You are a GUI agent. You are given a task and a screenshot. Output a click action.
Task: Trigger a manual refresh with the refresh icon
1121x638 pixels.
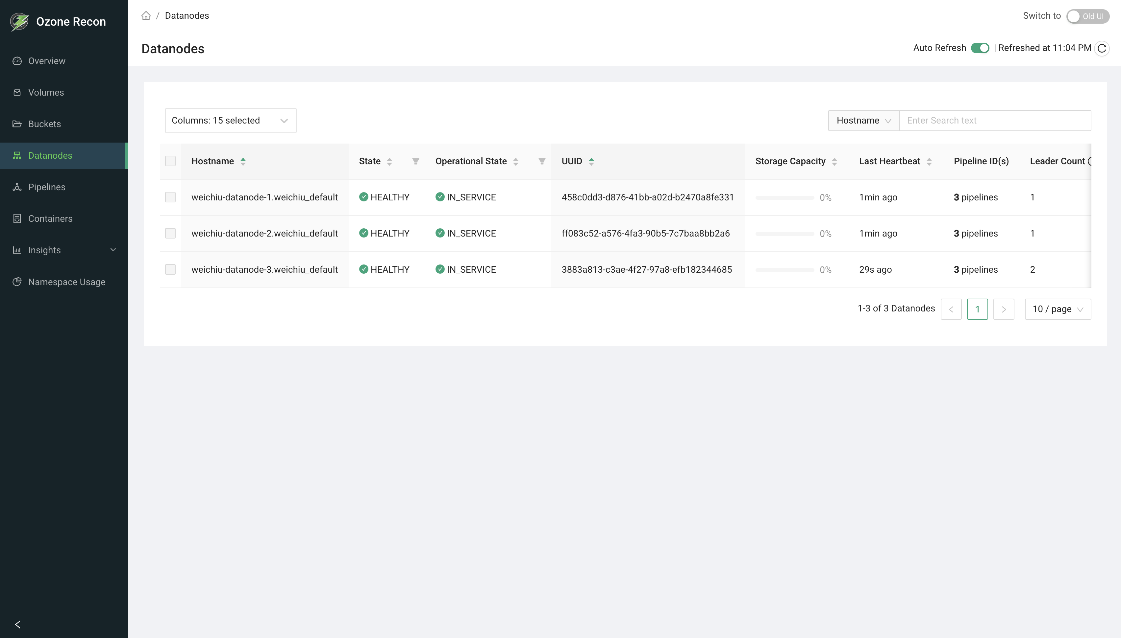(x=1102, y=48)
